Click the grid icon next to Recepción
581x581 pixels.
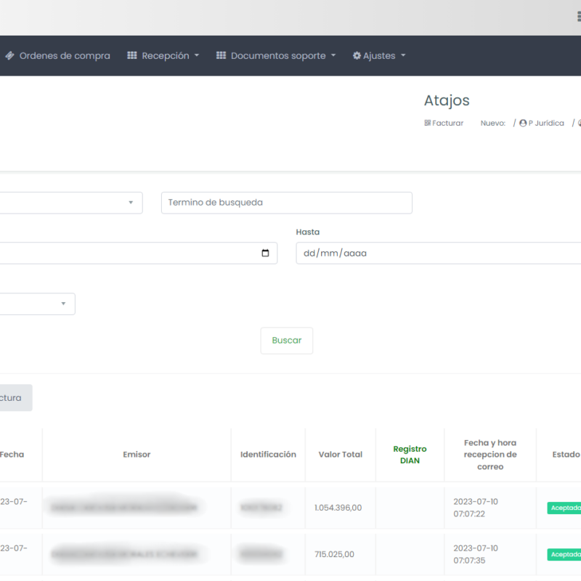point(132,56)
